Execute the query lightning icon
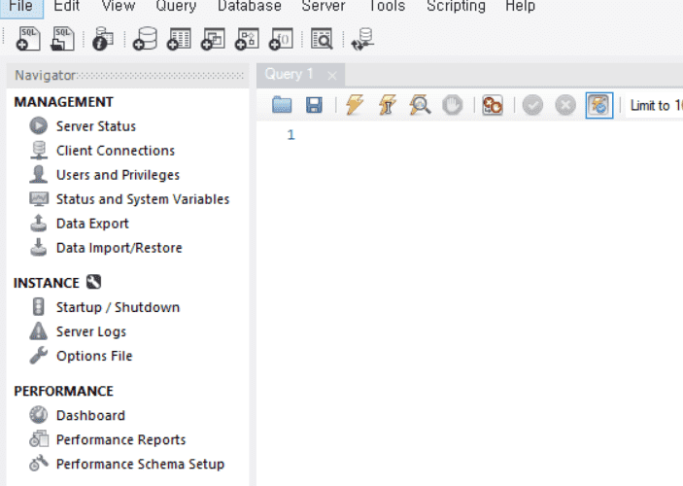 point(355,105)
